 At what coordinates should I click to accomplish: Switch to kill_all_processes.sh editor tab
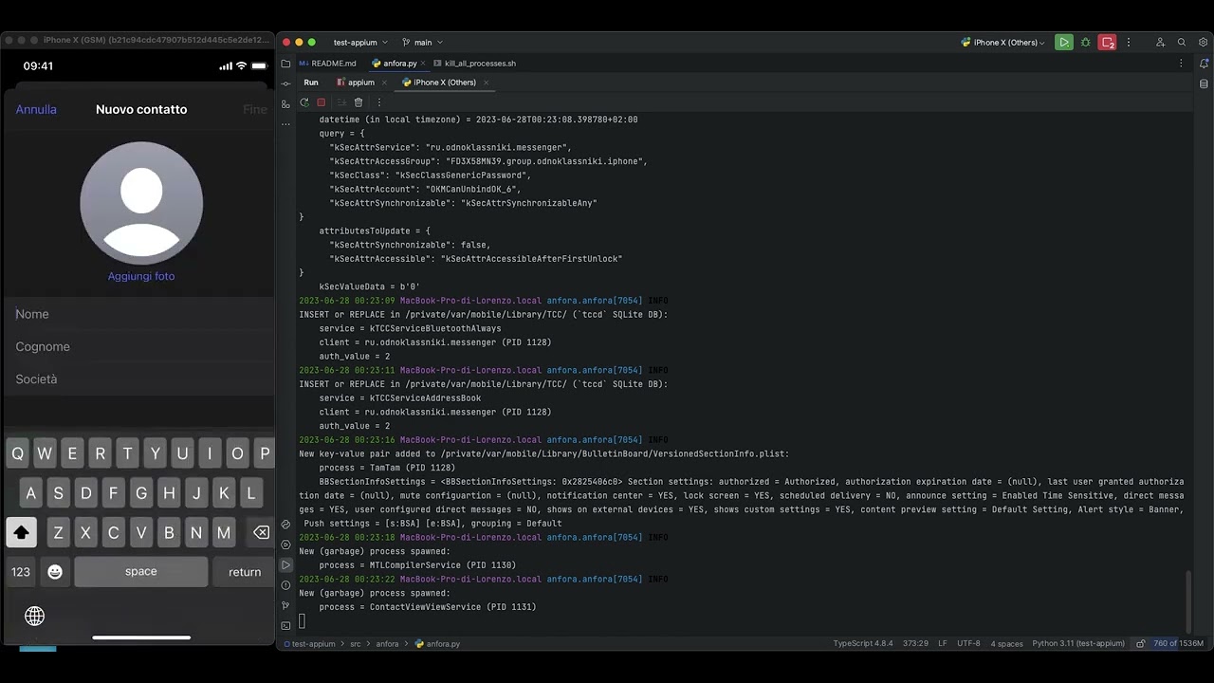tap(474, 64)
